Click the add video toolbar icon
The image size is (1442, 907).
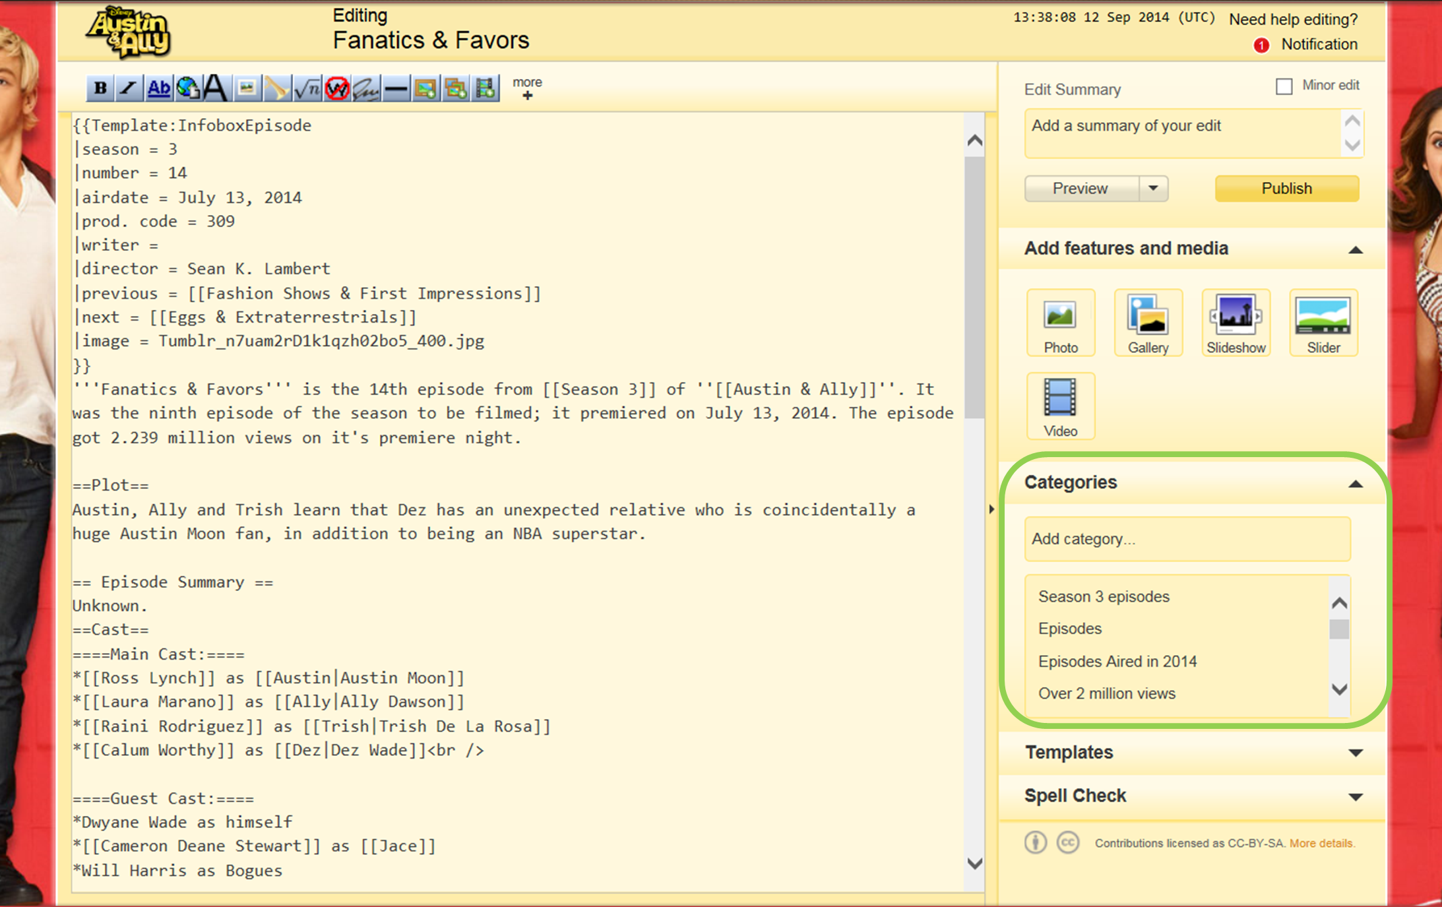click(485, 88)
